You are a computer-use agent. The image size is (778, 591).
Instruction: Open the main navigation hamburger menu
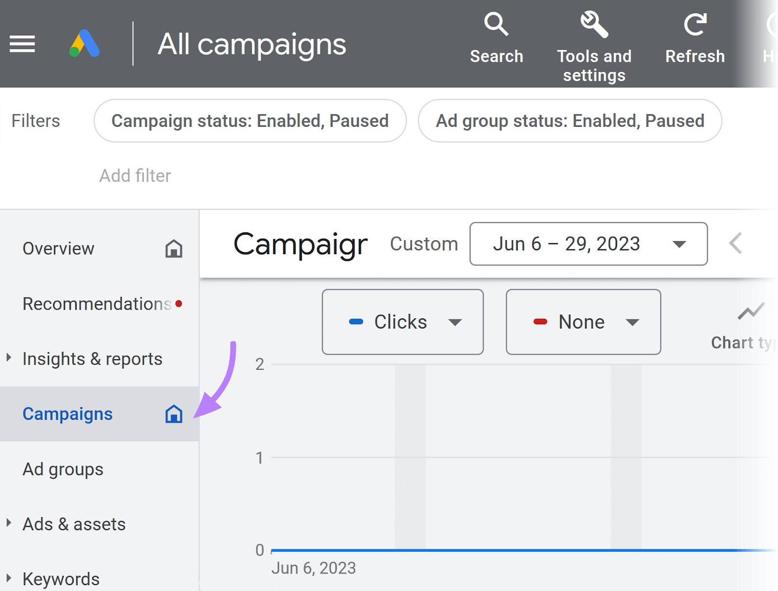click(x=22, y=44)
